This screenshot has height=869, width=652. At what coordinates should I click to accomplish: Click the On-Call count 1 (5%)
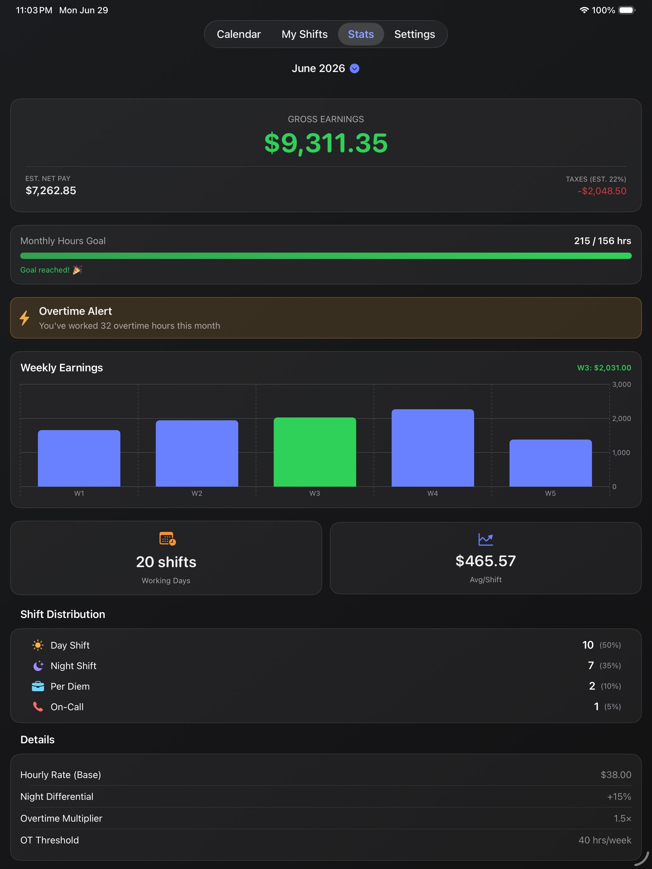[x=607, y=706]
